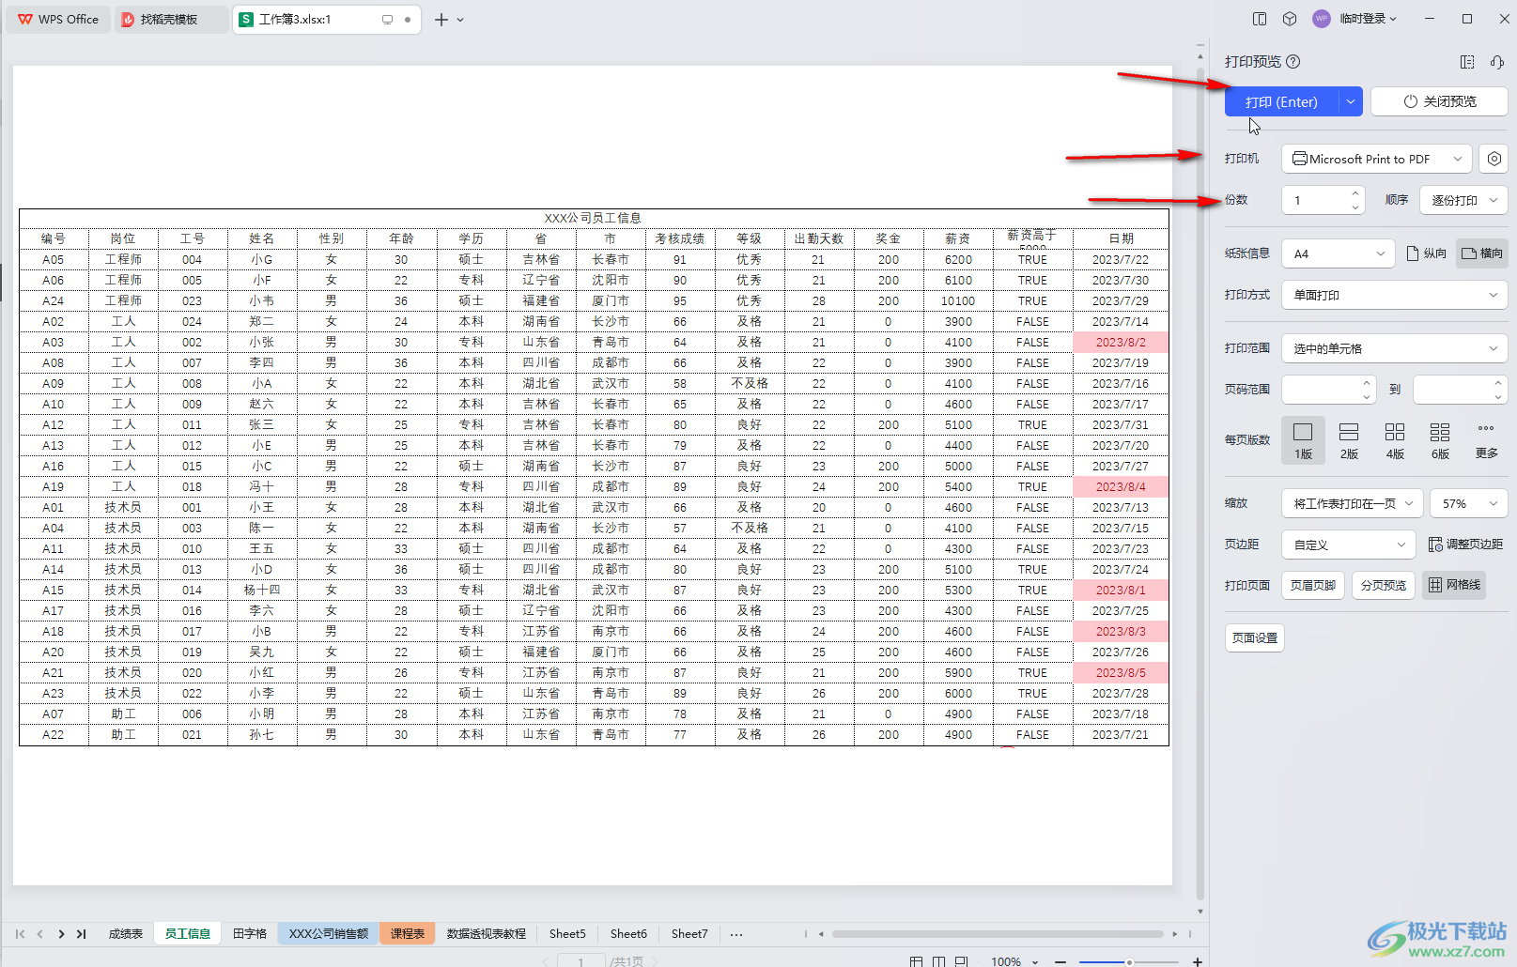Click the window layout icon in title bar
Image resolution: width=1517 pixels, height=967 pixels.
(1260, 19)
